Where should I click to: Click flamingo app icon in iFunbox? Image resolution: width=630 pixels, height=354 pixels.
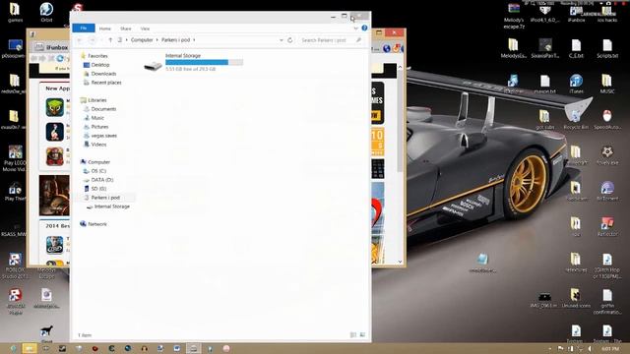(x=55, y=132)
